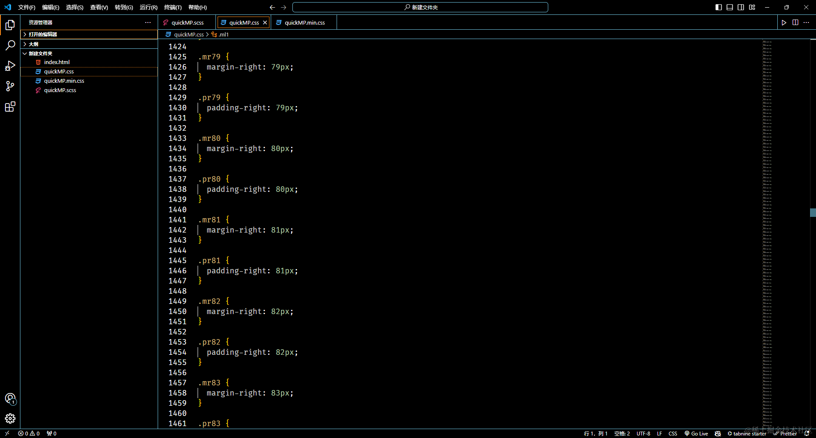Change line ending via LF
The width and height of the screenshot is (816, 438).
[x=659, y=433]
